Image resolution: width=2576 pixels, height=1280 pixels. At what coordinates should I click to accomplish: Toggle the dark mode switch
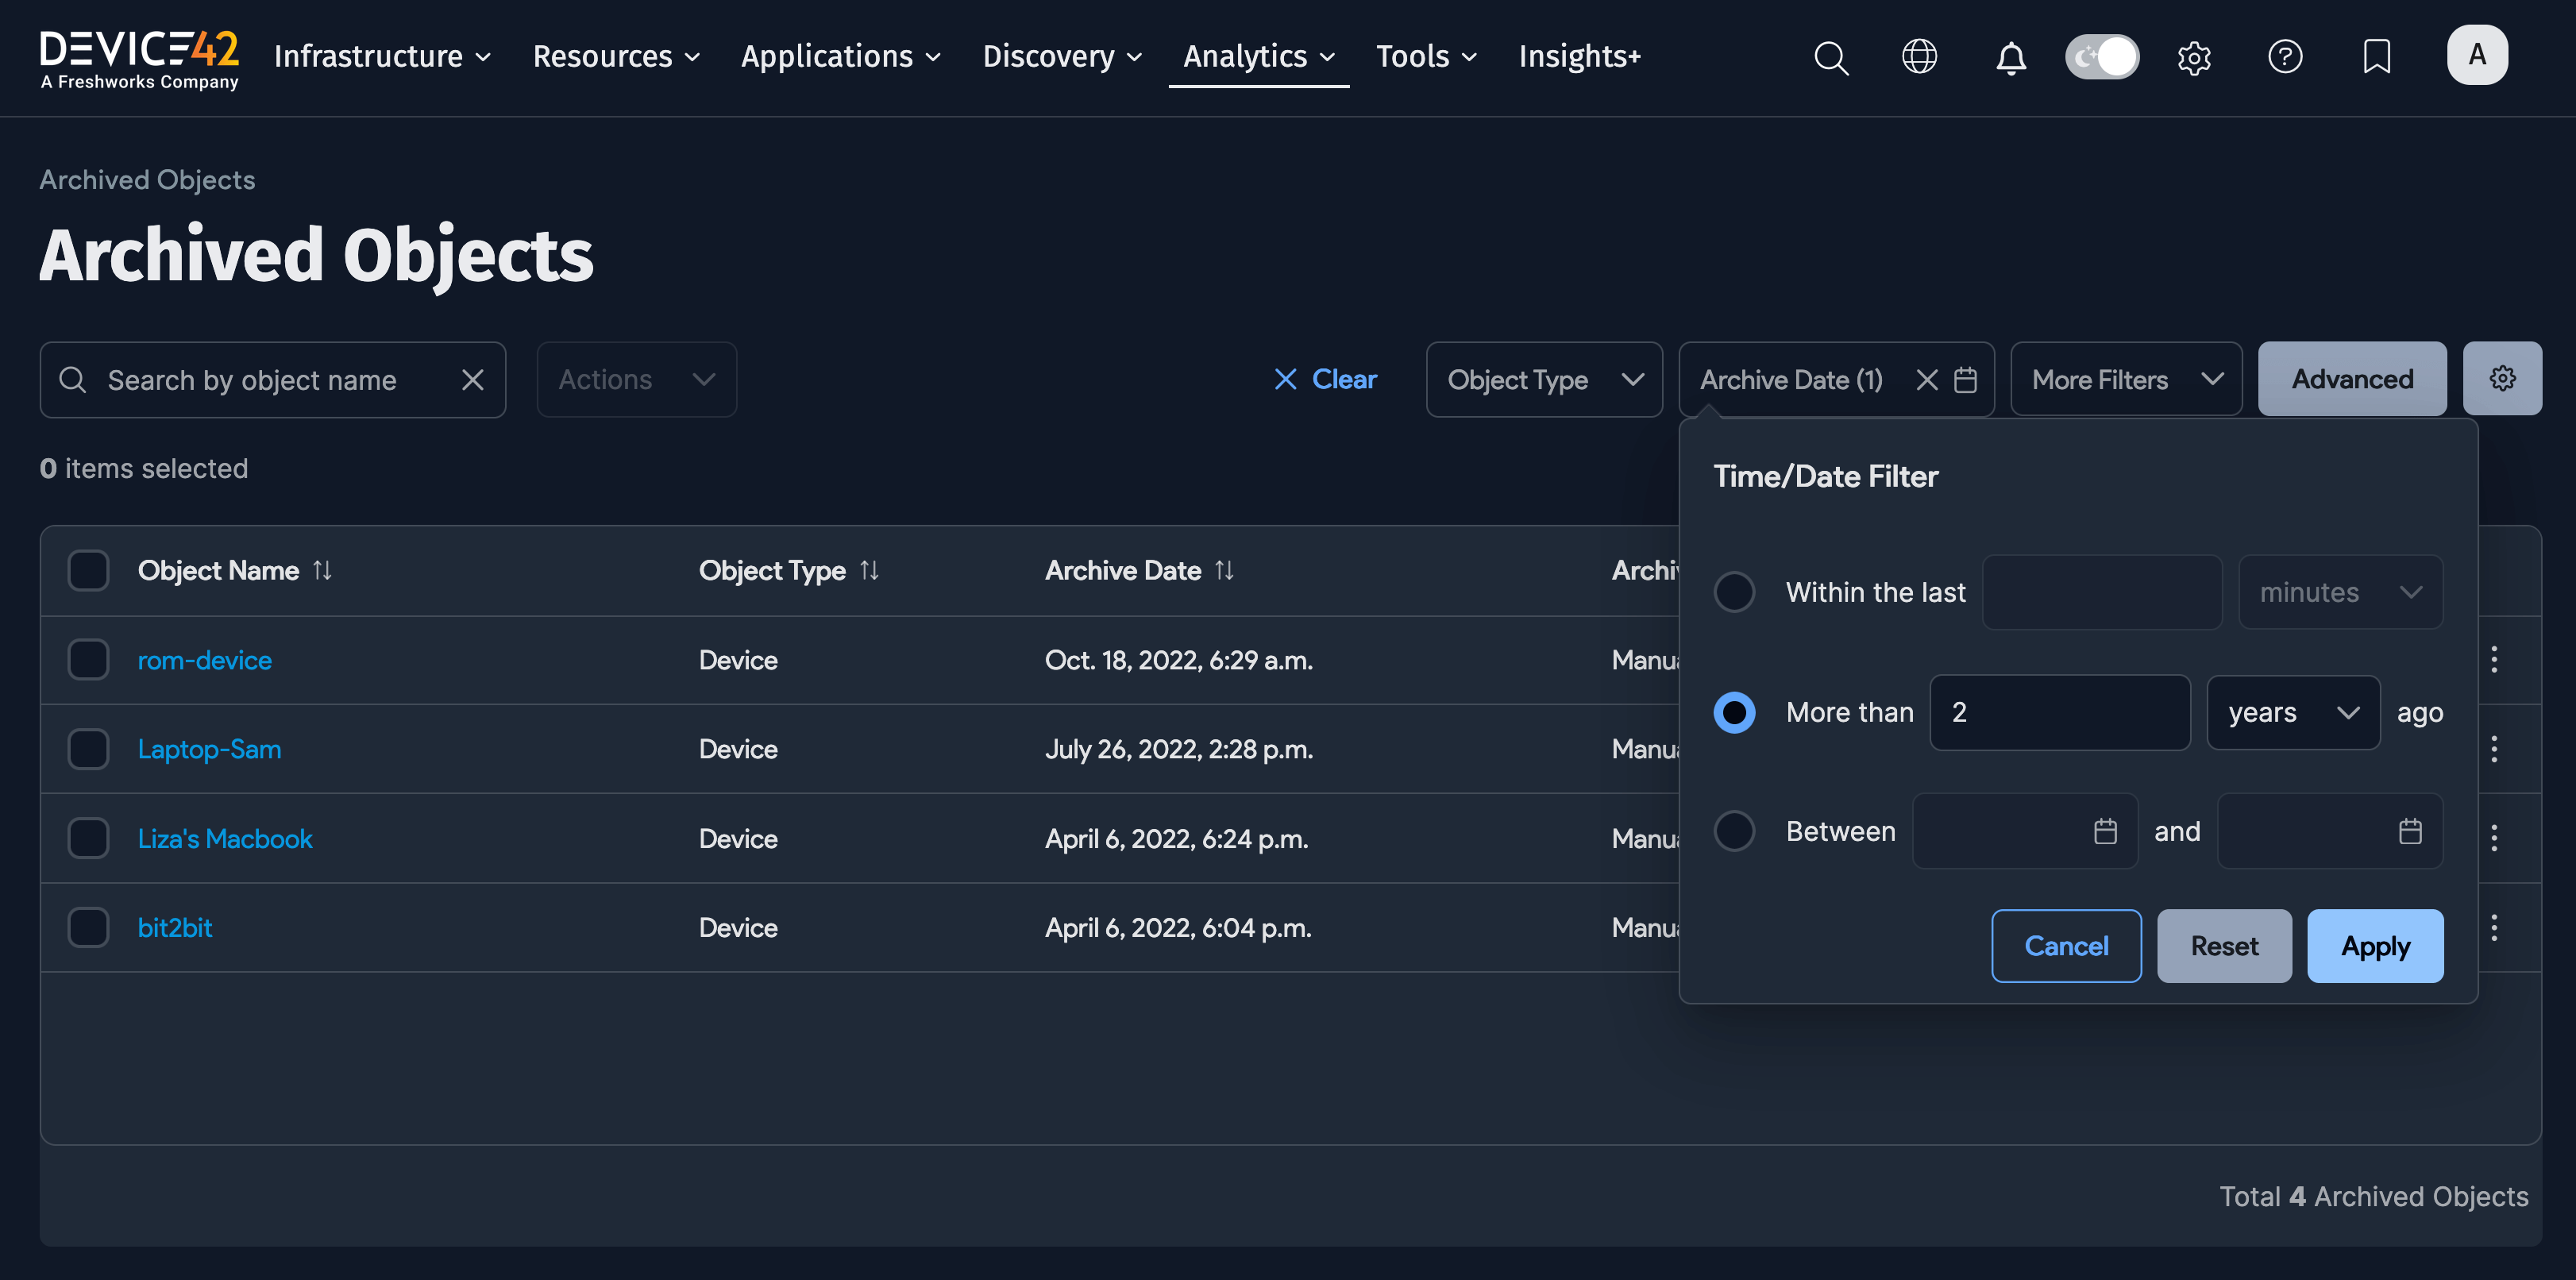tap(2101, 57)
